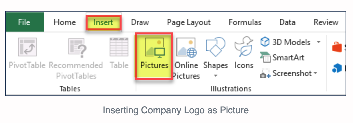Click the red store bag icon
This screenshot has width=353, height=123.
coord(336,47)
